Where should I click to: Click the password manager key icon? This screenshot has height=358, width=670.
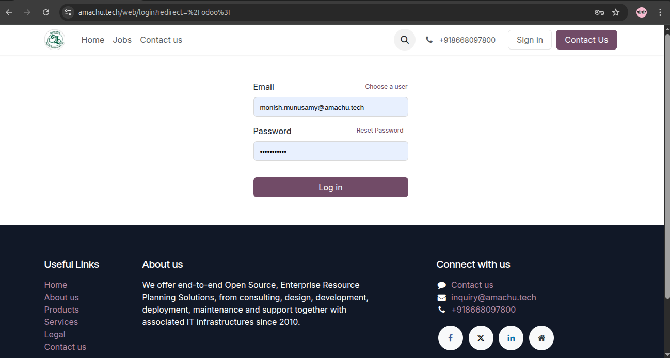click(x=599, y=12)
